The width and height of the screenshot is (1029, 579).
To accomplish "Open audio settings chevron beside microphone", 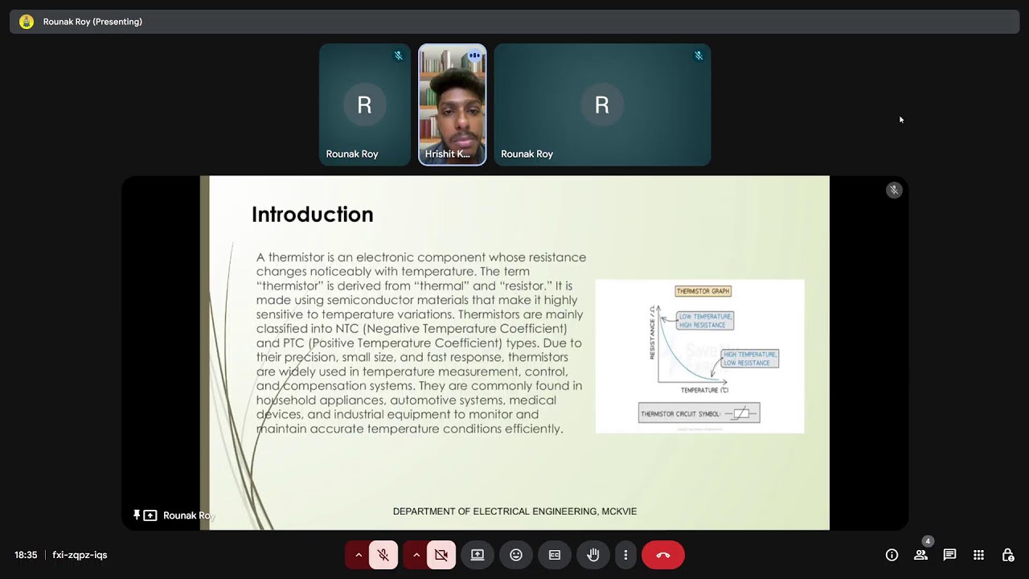I will tap(359, 555).
